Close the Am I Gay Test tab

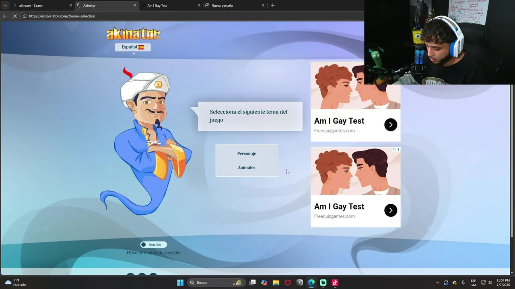[x=199, y=6]
